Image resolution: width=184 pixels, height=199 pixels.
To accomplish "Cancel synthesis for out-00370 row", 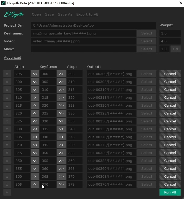I will [170, 185].
